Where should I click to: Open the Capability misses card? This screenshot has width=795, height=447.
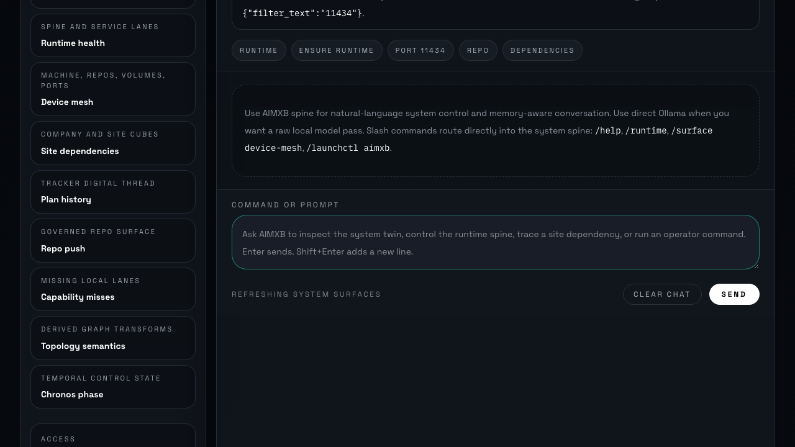click(x=113, y=289)
